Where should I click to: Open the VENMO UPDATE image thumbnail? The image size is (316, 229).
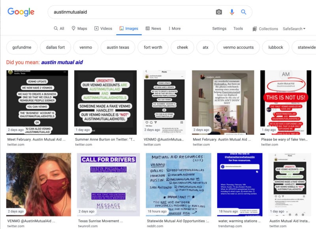pos(37,102)
